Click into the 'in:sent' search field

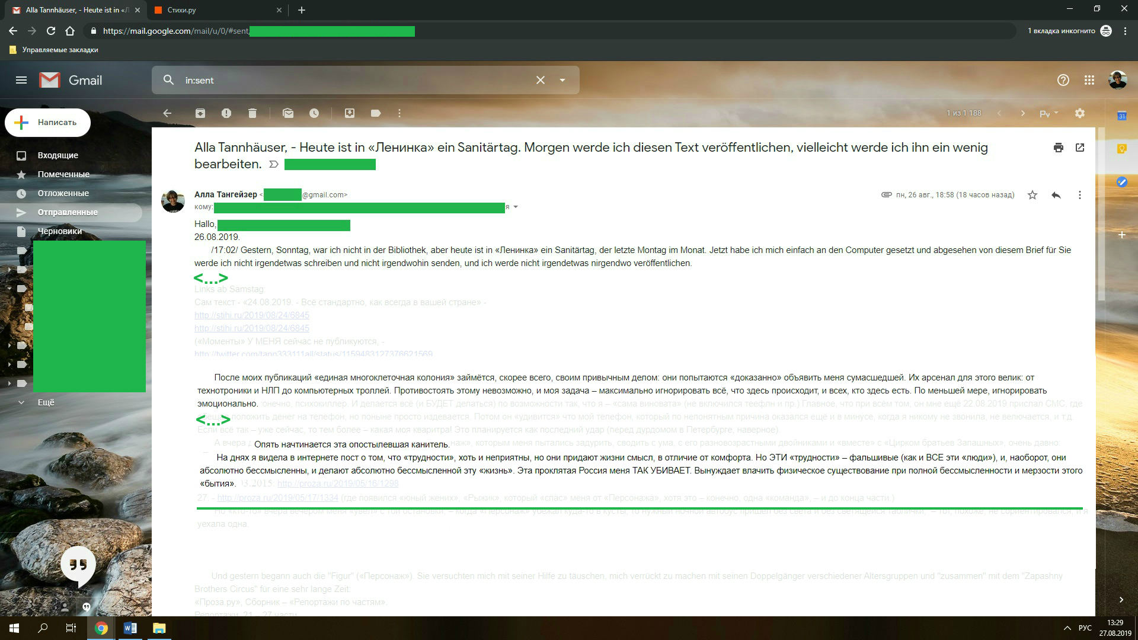(x=356, y=80)
